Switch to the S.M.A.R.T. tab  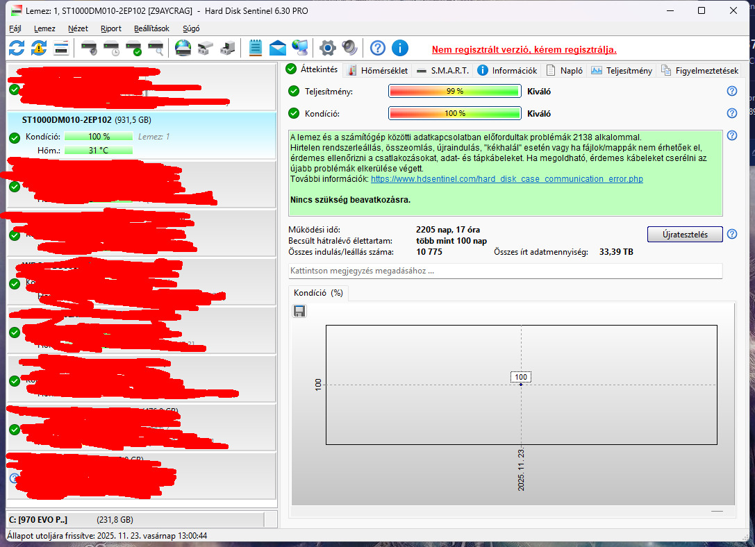pos(443,71)
